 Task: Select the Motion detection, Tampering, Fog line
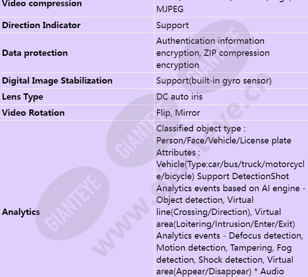226,248
